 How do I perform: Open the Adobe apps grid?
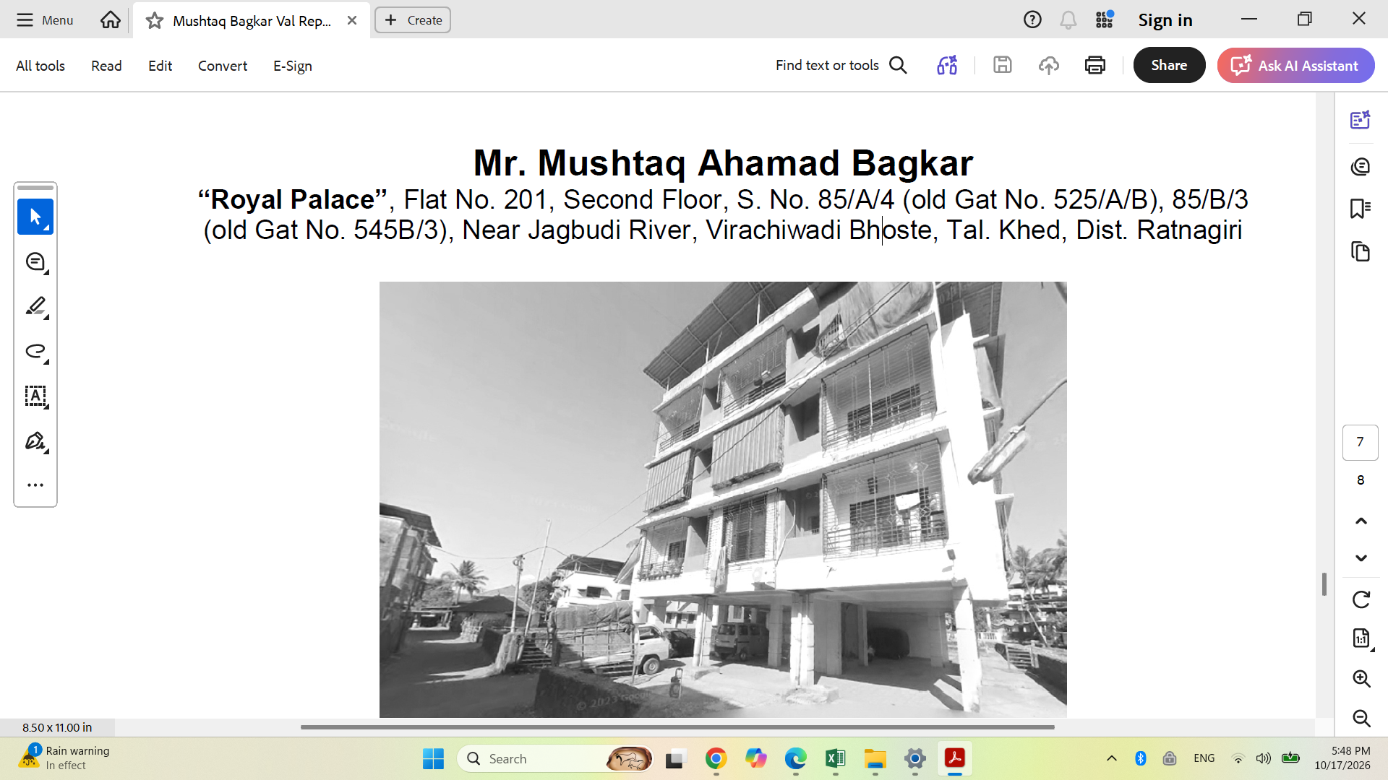click(1104, 20)
